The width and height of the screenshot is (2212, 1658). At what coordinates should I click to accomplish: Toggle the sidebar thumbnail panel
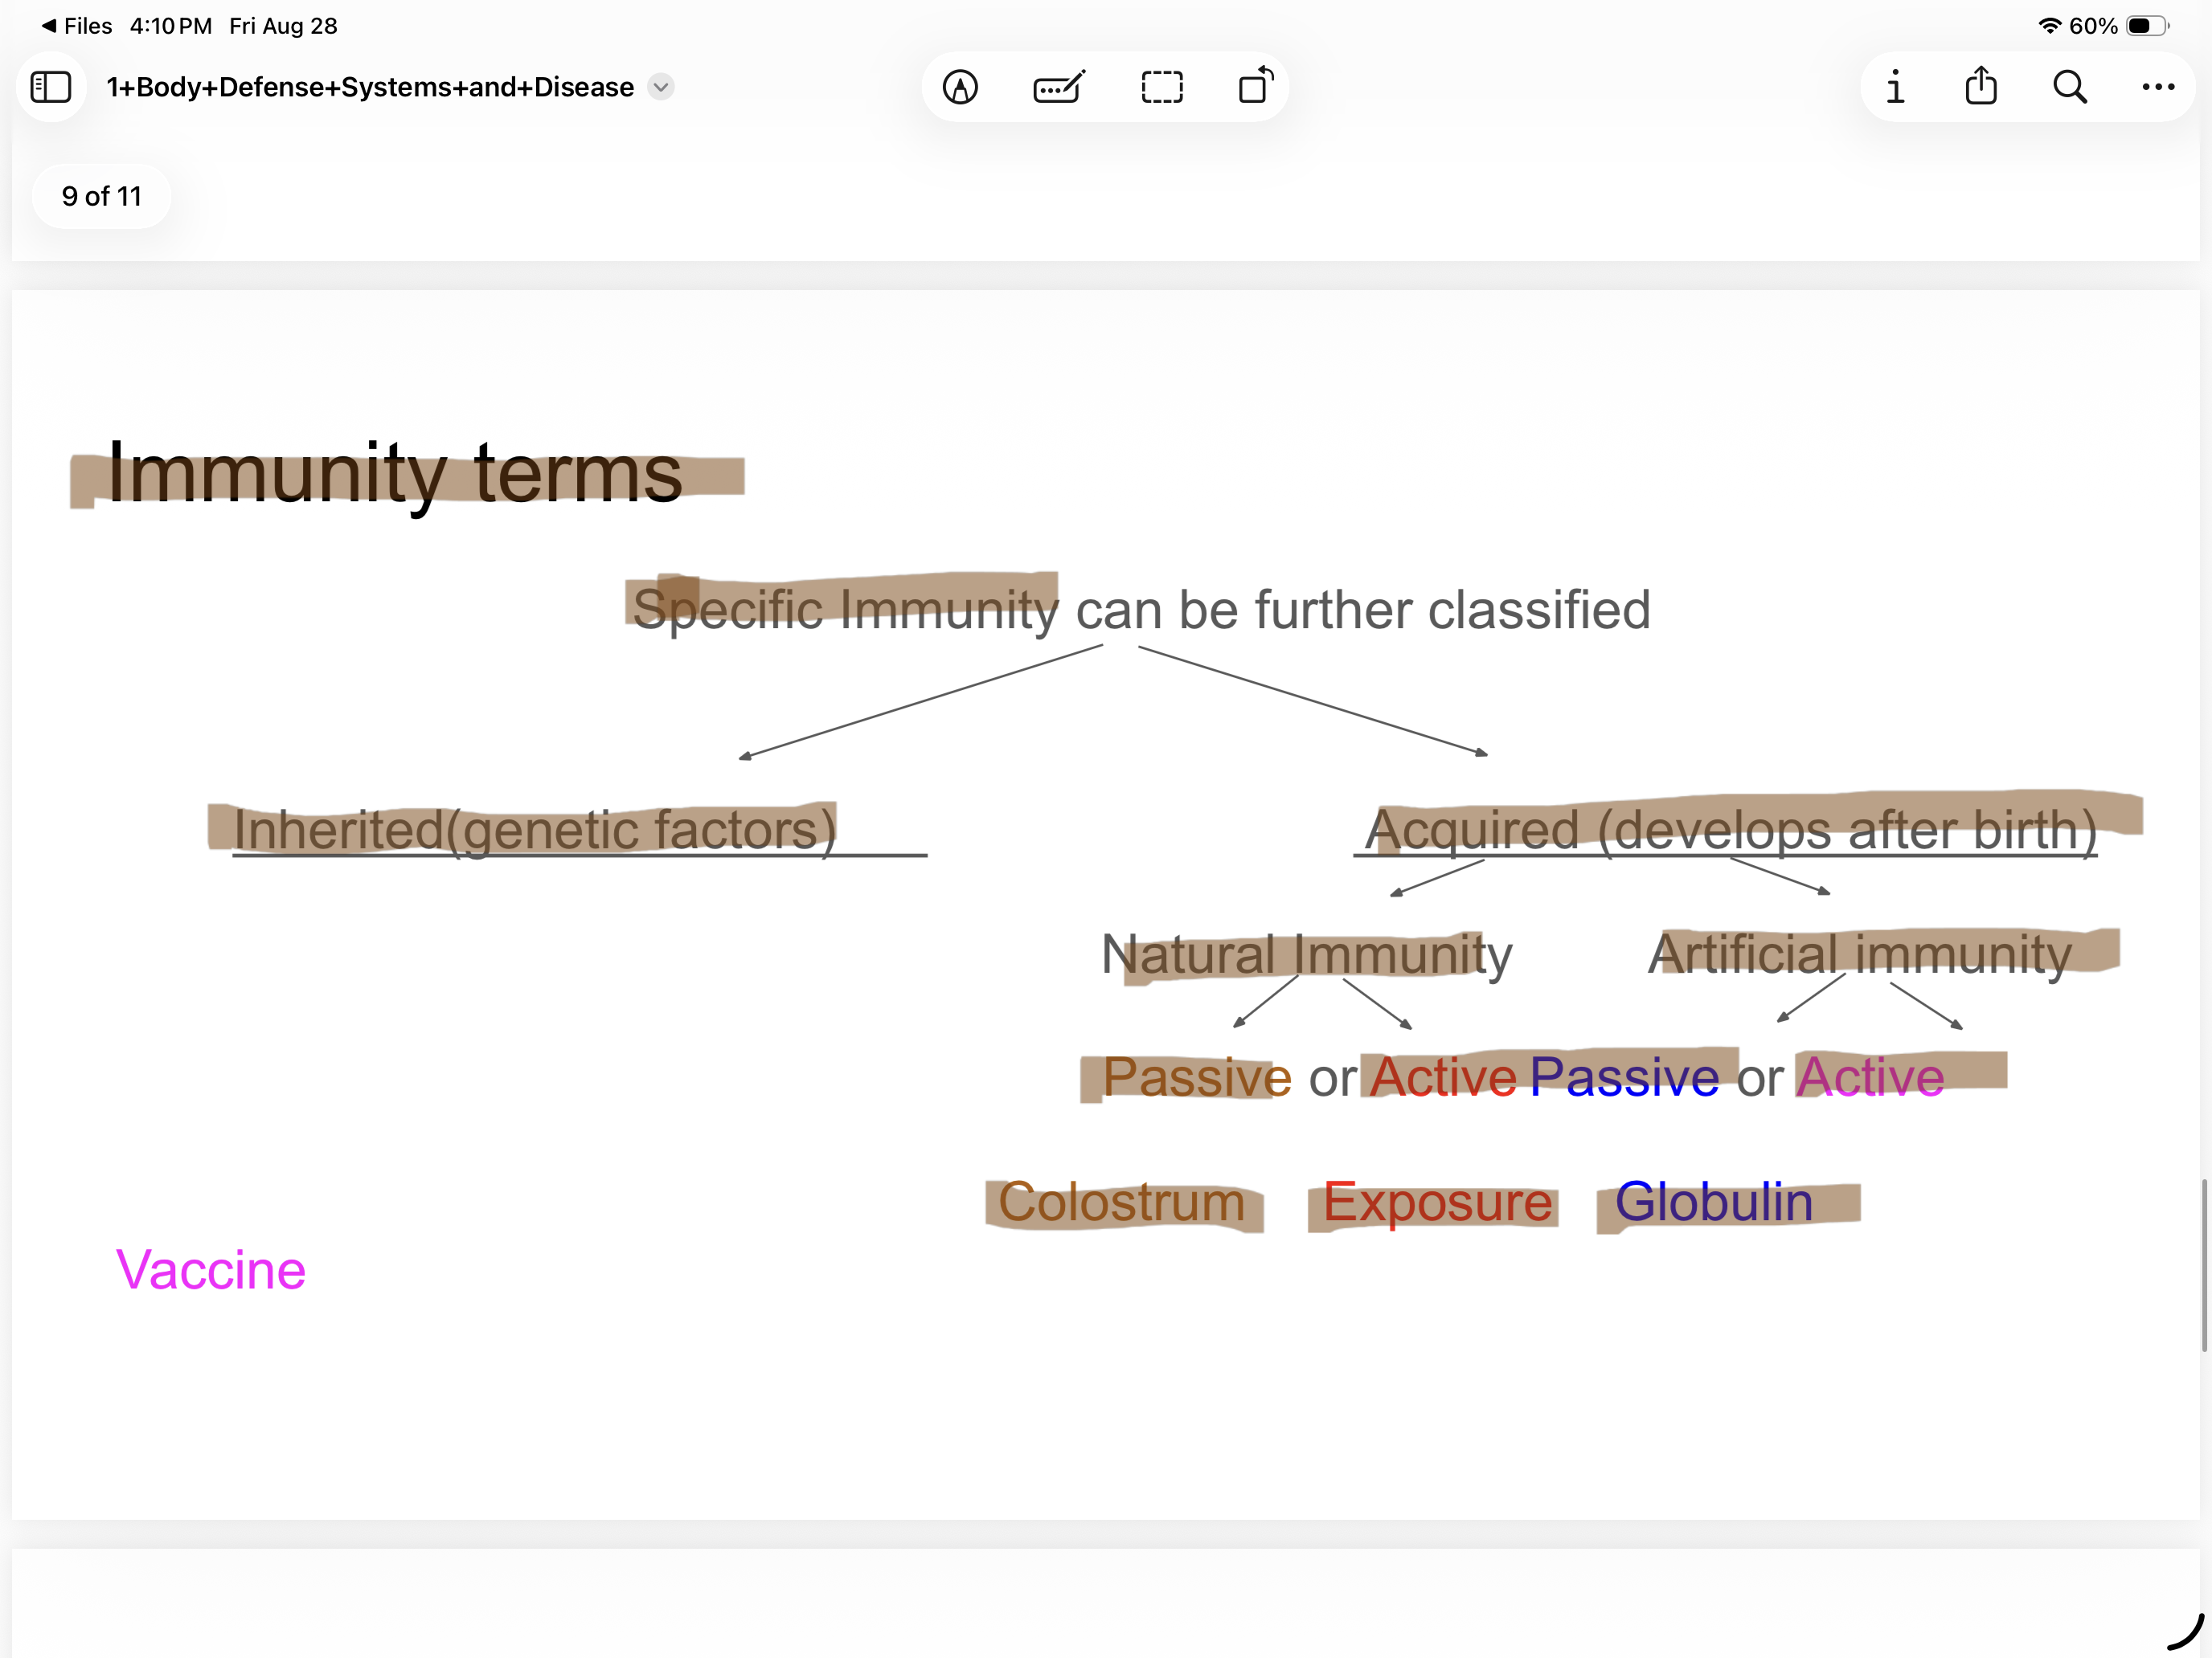51,87
